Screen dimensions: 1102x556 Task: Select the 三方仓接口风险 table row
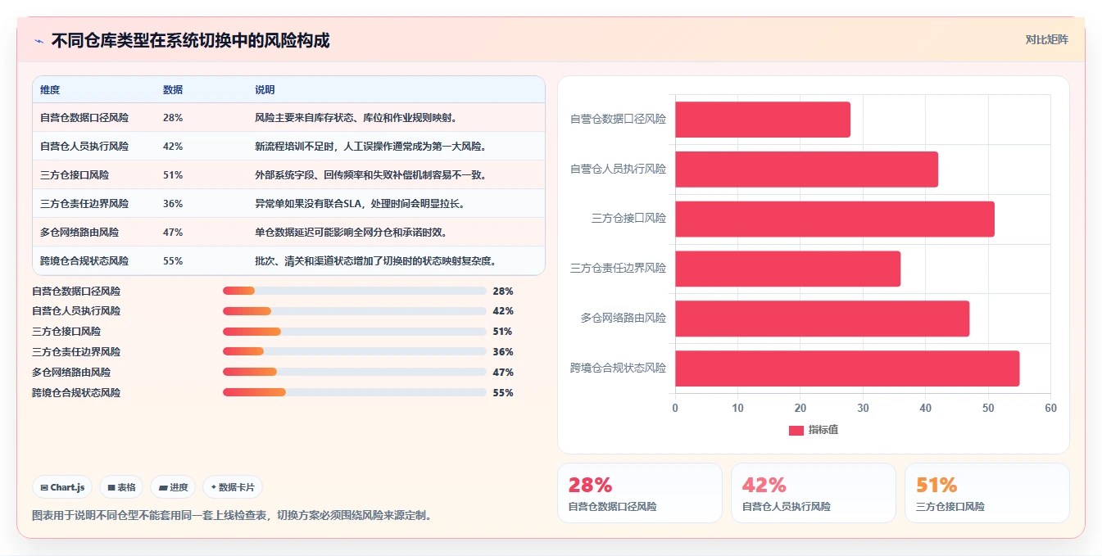pyautogui.click(x=288, y=175)
